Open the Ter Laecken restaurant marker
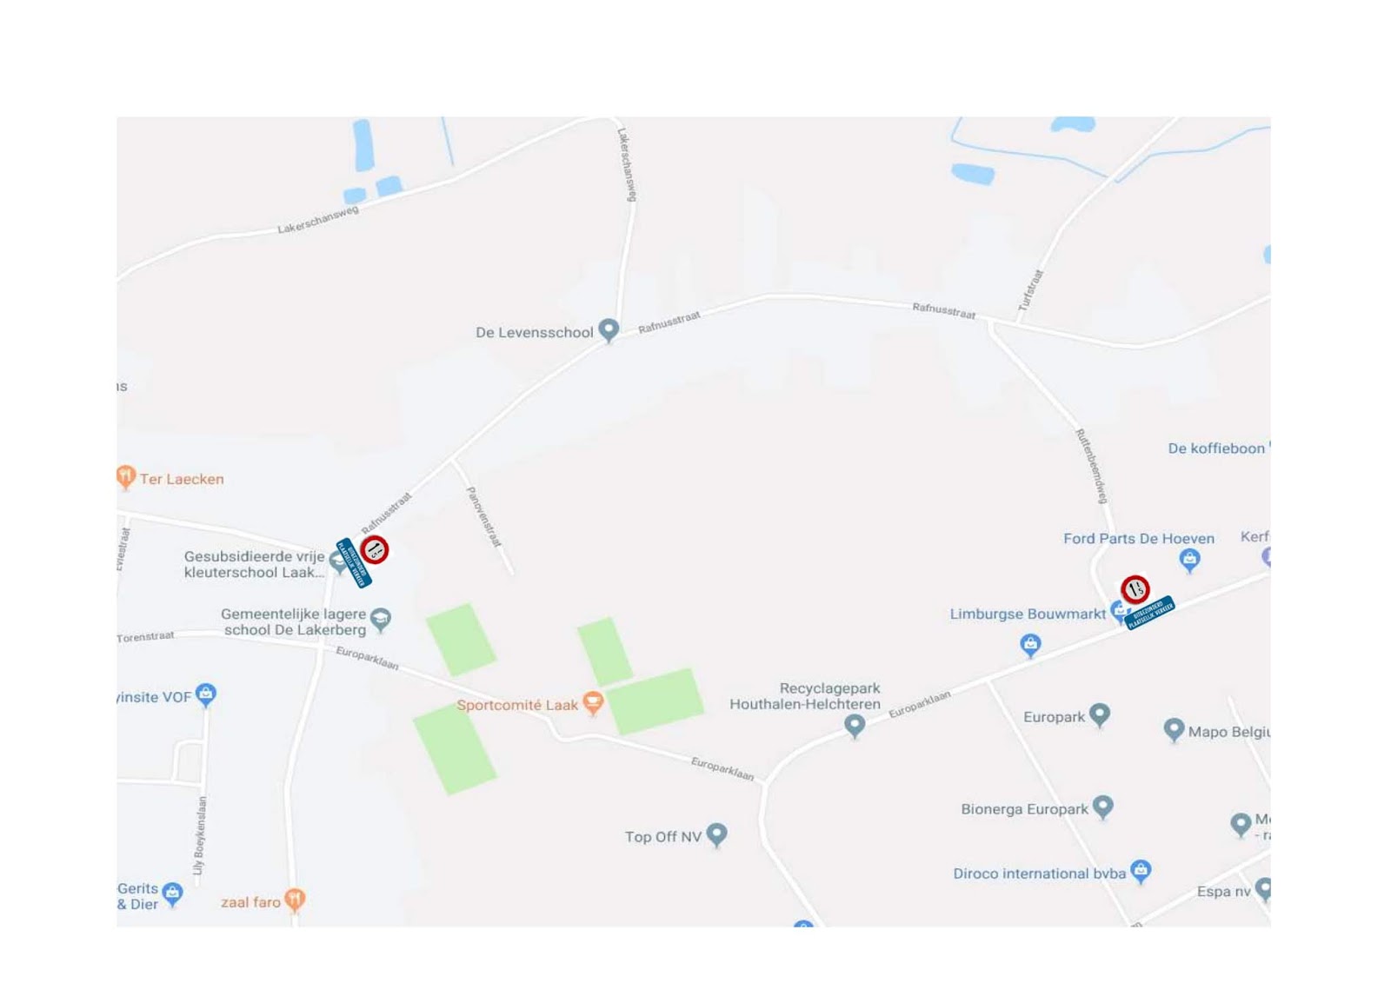1391x983 pixels. pyautogui.click(x=126, y=476)
